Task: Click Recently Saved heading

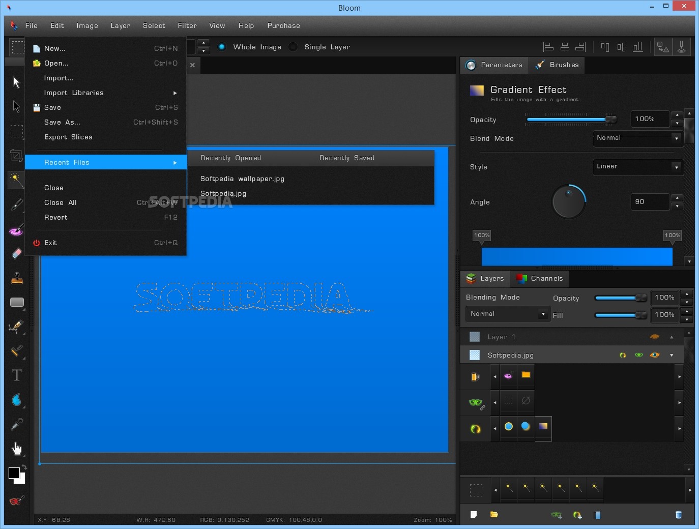Action: [347, 158]
